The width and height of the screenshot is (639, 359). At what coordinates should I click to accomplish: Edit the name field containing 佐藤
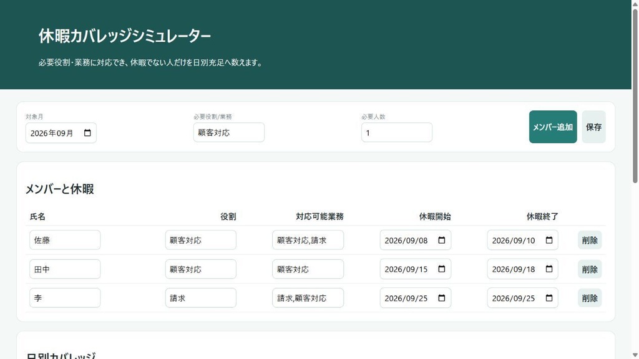[x=65, y=240]
